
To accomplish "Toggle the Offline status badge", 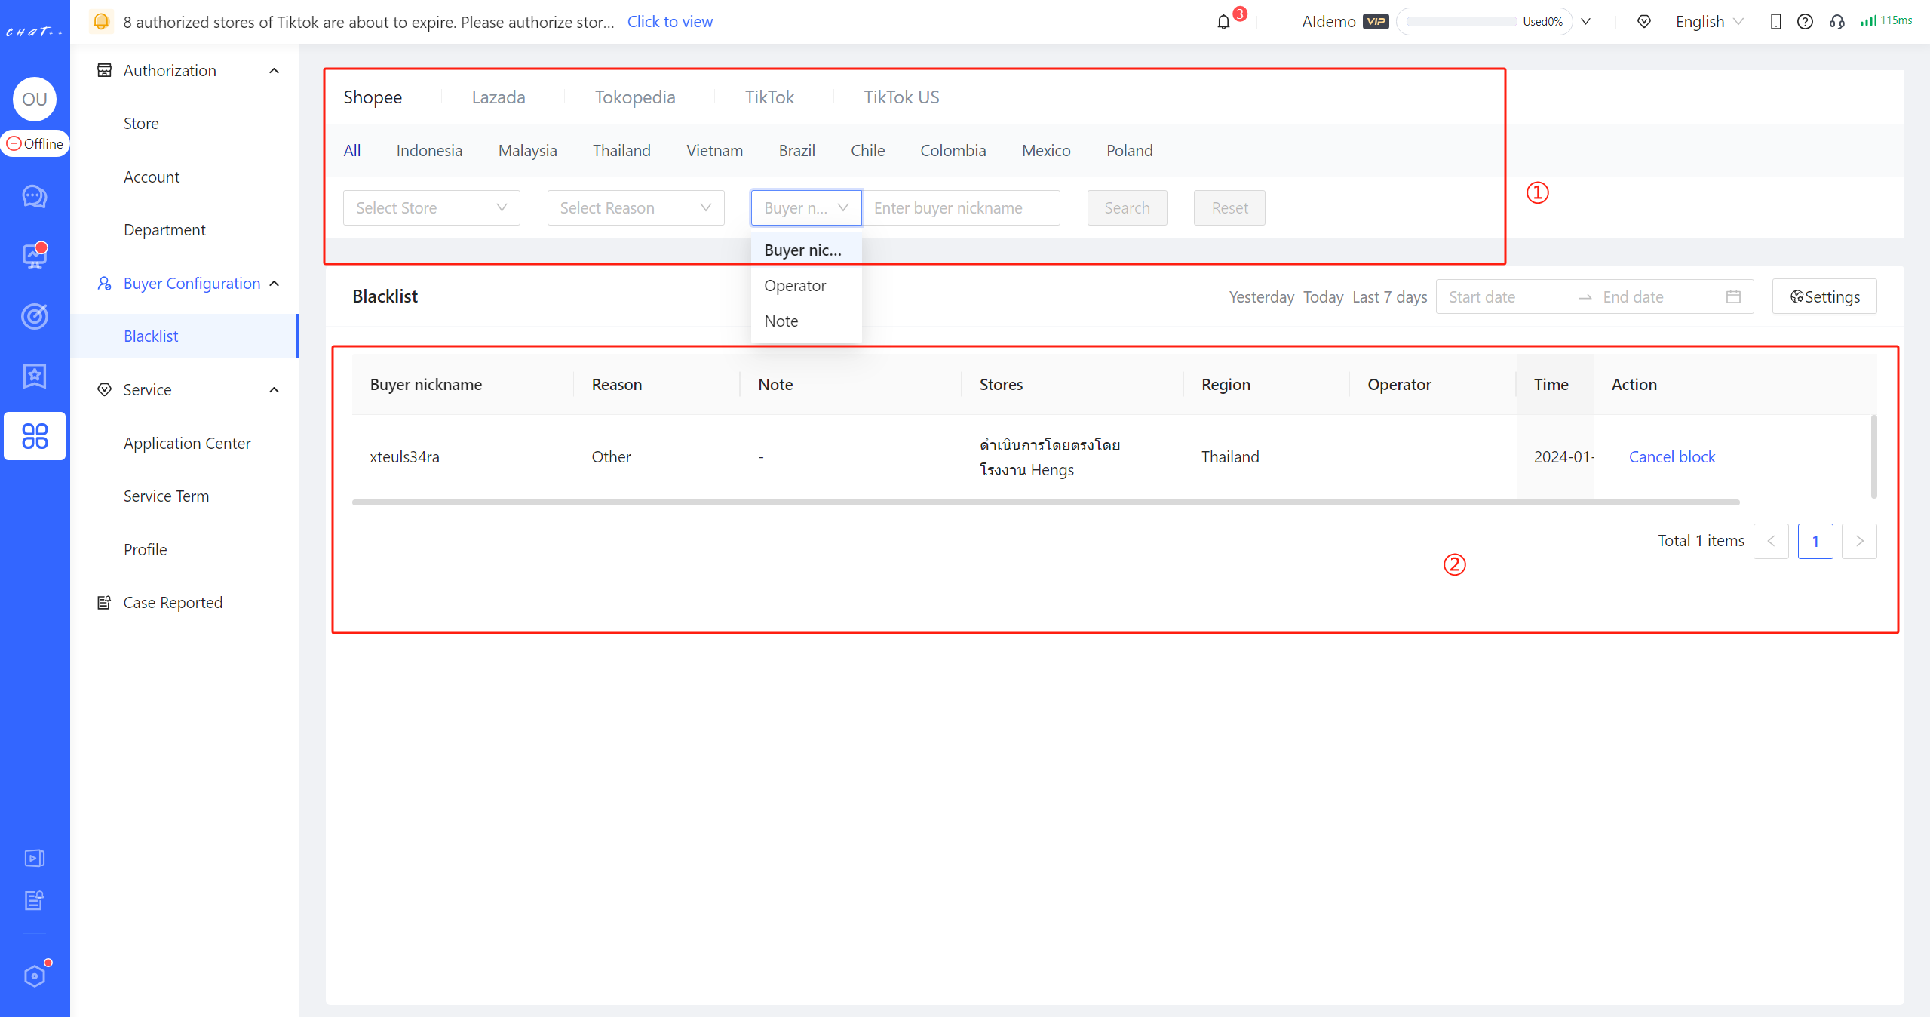I will tap(35, 143).
